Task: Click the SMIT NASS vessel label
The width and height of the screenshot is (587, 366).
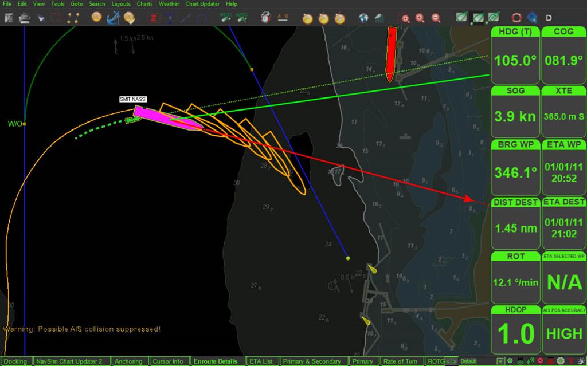Action: click(132, 99)
